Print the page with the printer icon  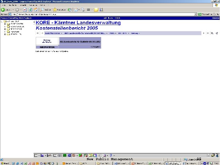[x=83, y=10]
